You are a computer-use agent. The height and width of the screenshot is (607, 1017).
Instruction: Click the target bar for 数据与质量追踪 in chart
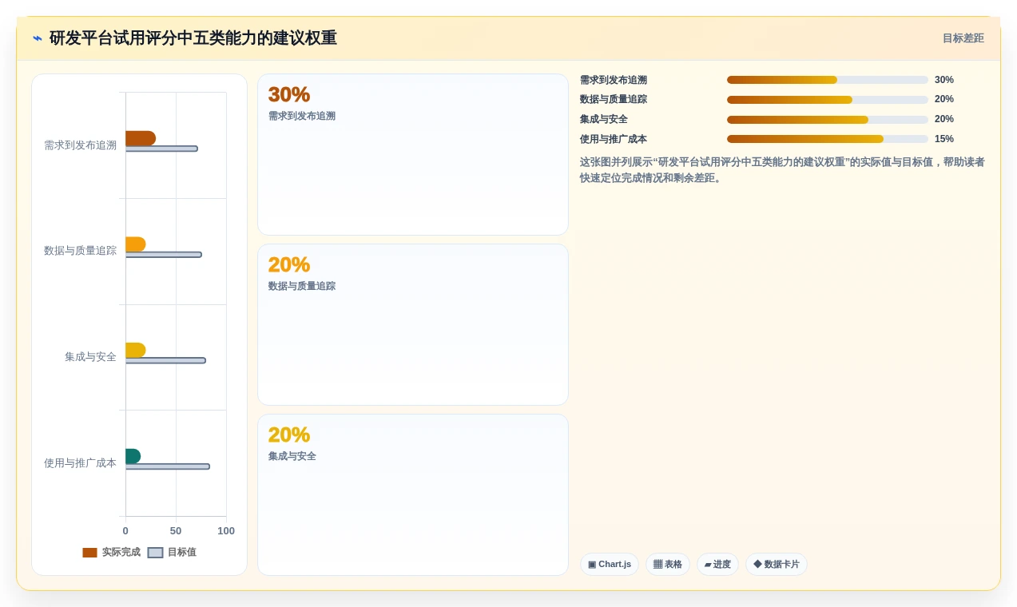tap(163, 255)
